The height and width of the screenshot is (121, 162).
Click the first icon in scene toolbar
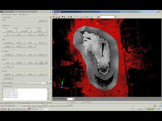(54, 17)
